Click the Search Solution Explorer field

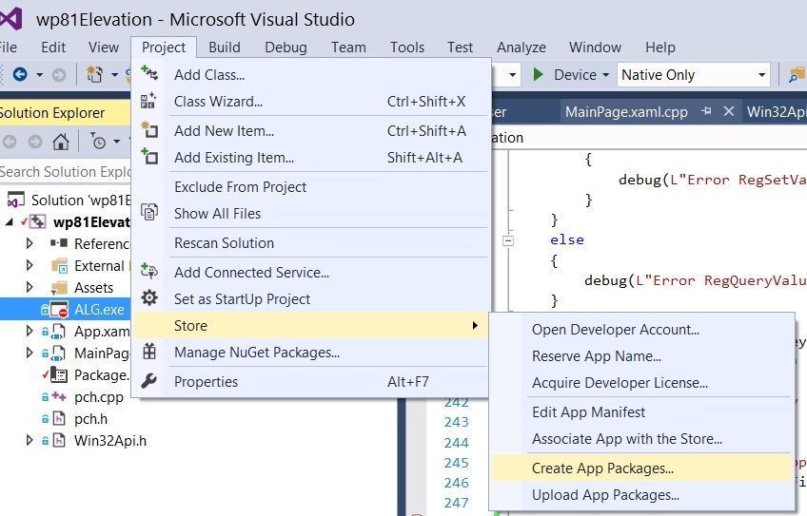(x=66, y=172)
